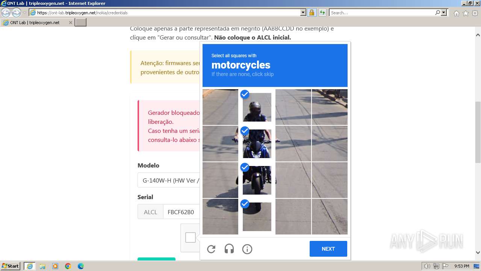The width and height of the screenshot is (481, 271).
Task: Click the ALCL prefix label
Action: [150, 212]
